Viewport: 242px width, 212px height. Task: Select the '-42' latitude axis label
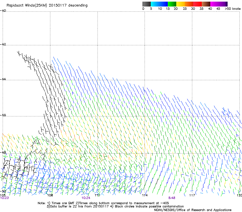point(3,44)
